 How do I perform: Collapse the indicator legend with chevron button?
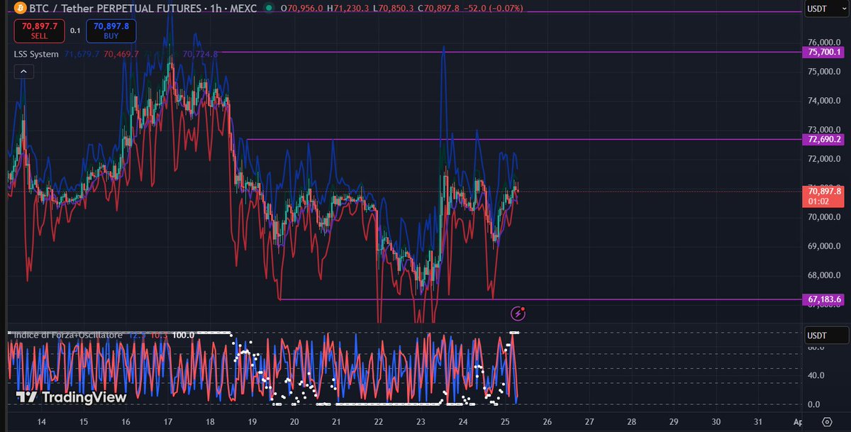click(x=23, y=71)
